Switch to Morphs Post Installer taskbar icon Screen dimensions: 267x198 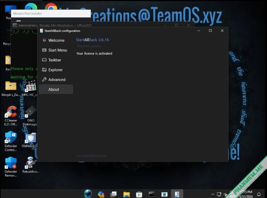click(x=164, y=194)
